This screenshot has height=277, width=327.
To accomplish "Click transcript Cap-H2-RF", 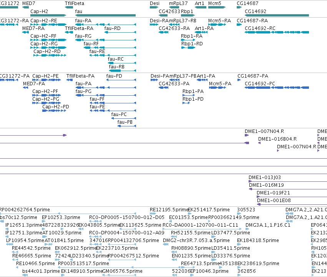I will 48,40.
